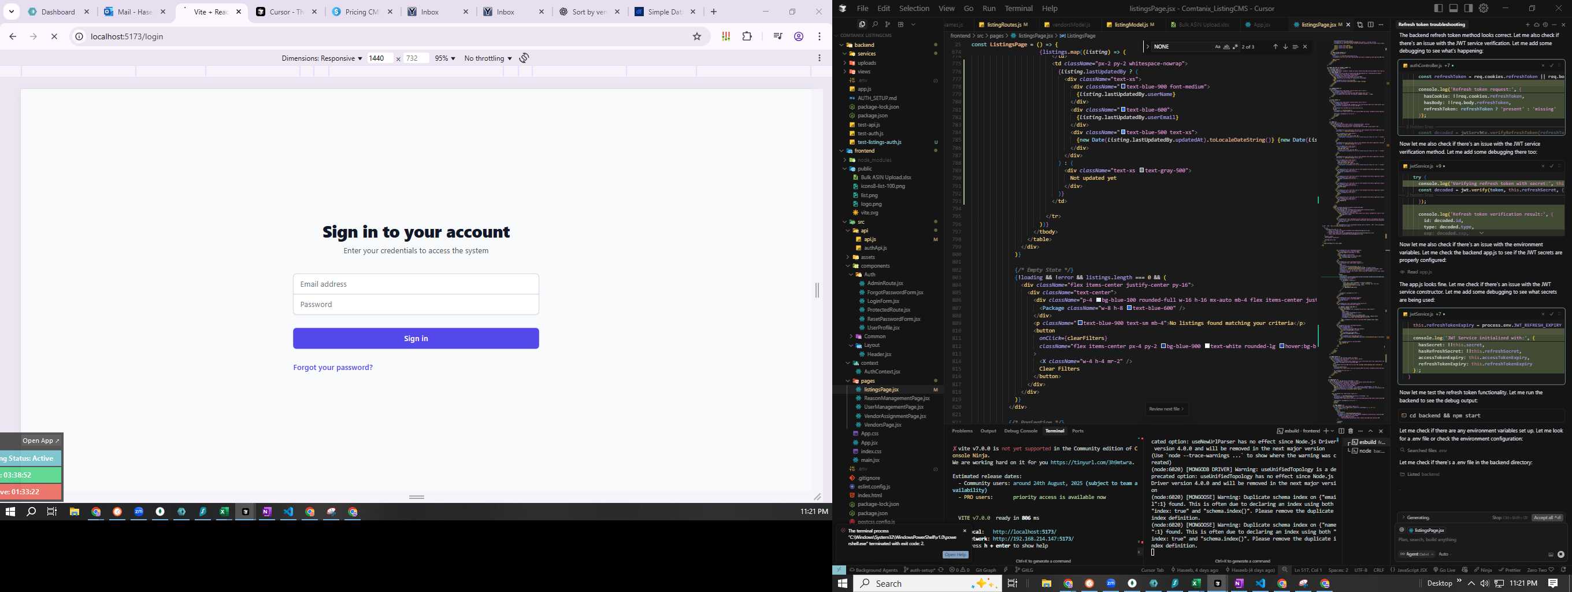Viewport: 1572px width, 592px height.
Task: Send message button in Cursor chat
Action: click(x=1561, y=554)
